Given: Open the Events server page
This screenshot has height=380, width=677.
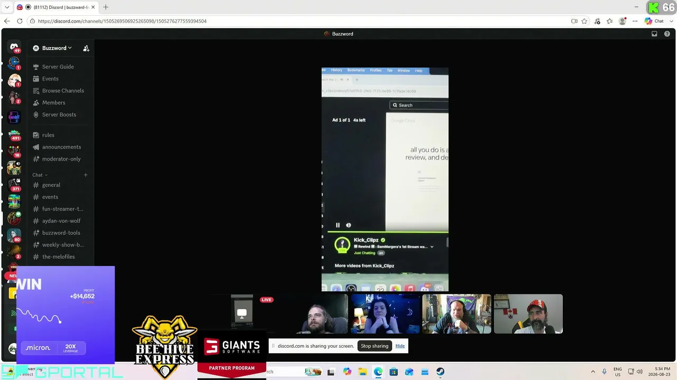Looking at the screenshot, I should 50,79.
